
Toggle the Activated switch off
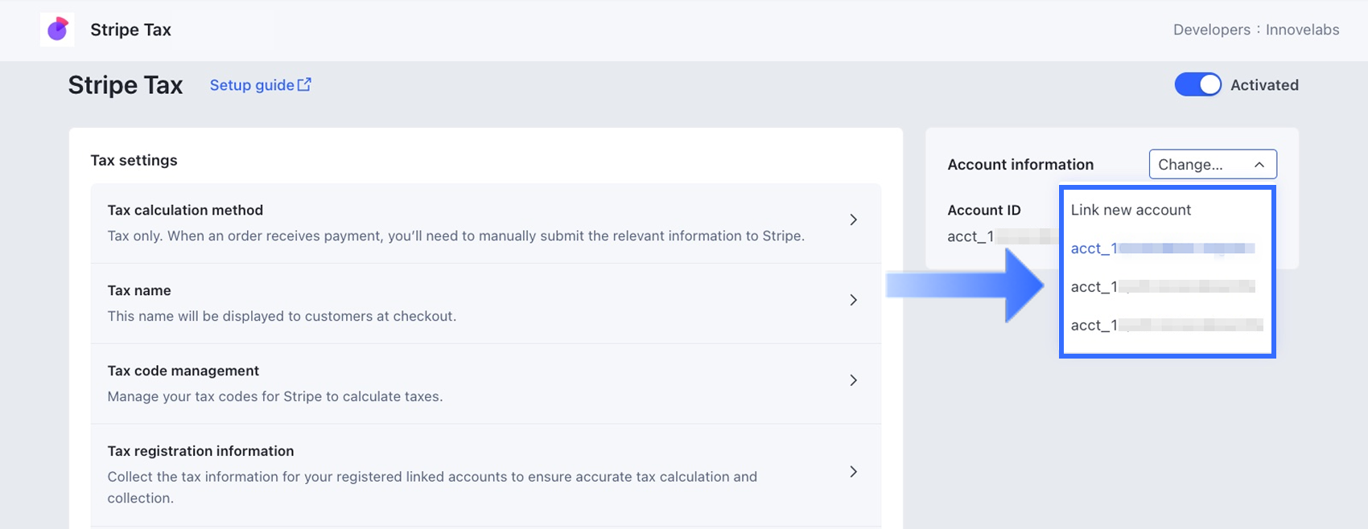point(1197,84)
